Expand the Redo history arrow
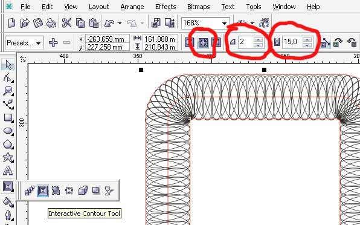This screenshot has height=225, width=360. [x=143, y=23]
